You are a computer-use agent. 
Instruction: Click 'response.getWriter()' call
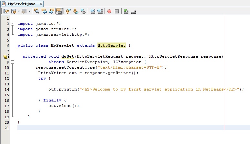click(x=110, y=73)
